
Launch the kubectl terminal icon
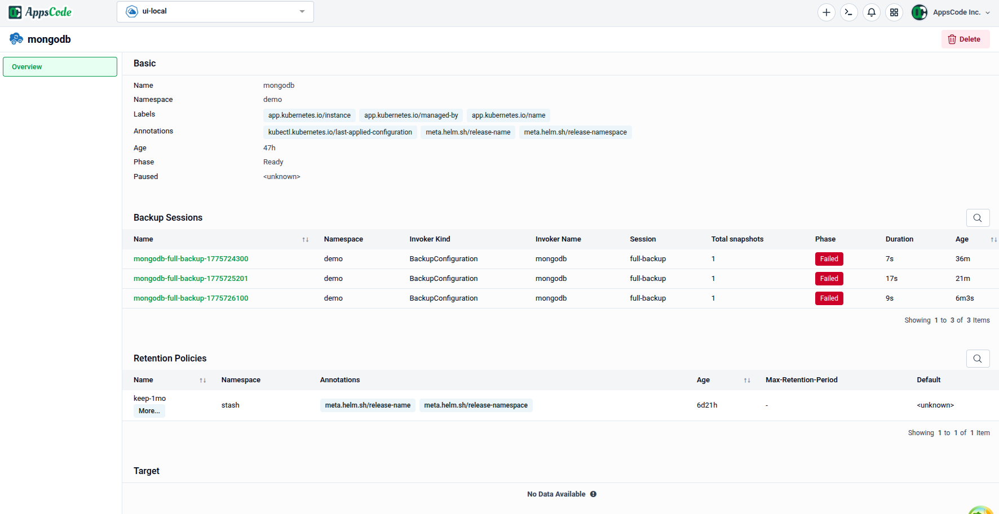coord(848,12)
